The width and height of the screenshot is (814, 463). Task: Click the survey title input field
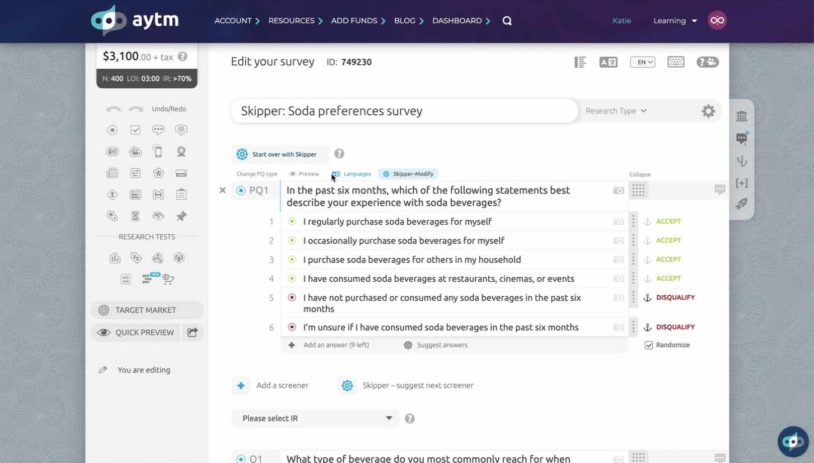(x=403, y=111)
